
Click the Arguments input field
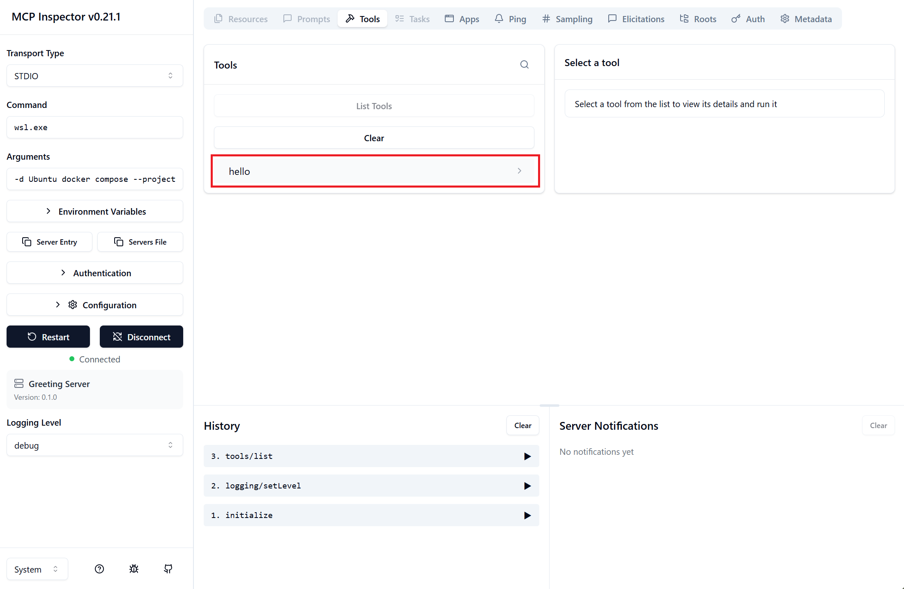[95, 179]
